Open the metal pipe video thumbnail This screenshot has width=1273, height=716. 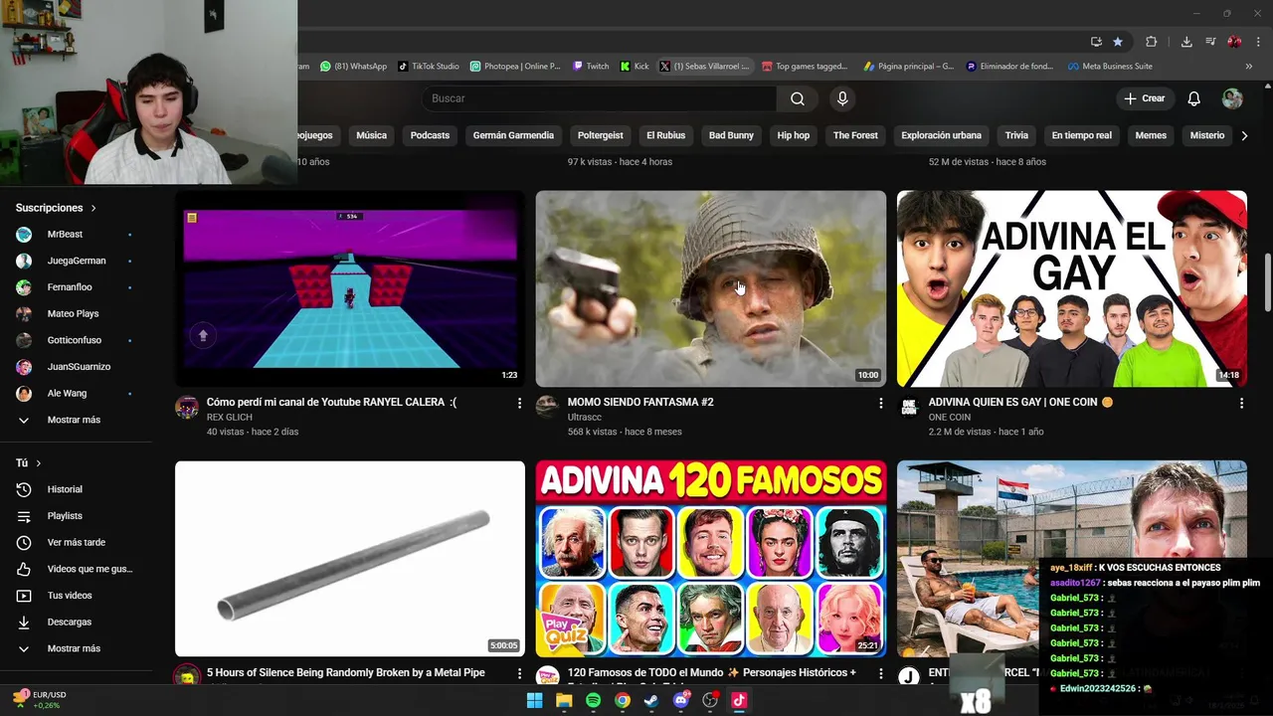tap(350, 558)
